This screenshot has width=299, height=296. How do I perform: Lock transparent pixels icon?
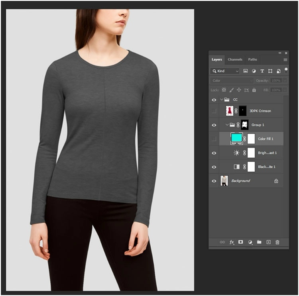tap(224, 90)
